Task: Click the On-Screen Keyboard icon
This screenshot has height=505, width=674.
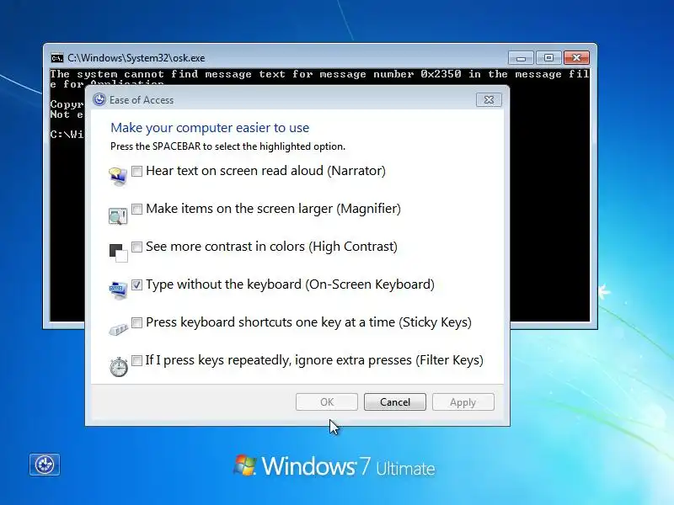Action: click(x=118, y=290)
